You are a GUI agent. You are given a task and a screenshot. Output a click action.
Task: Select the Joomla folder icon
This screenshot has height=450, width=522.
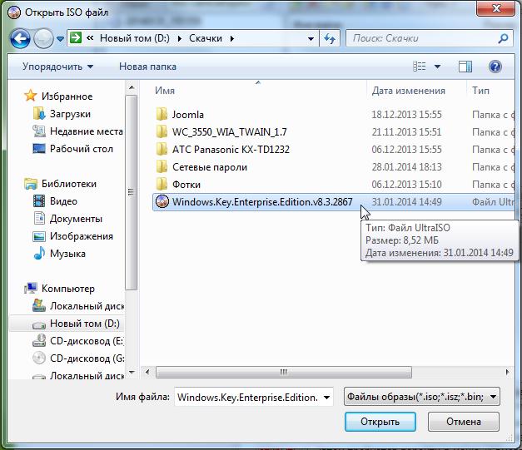click(x=162, y=115)
